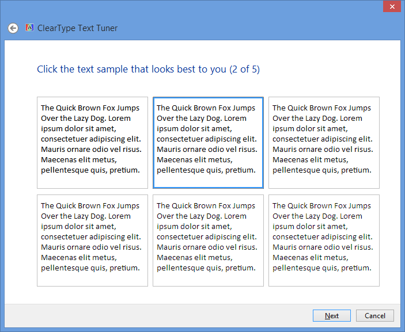405x332 pixels.
Task: Click the ClearType Text Tuner app icon
Action: [x=30, y=28]
